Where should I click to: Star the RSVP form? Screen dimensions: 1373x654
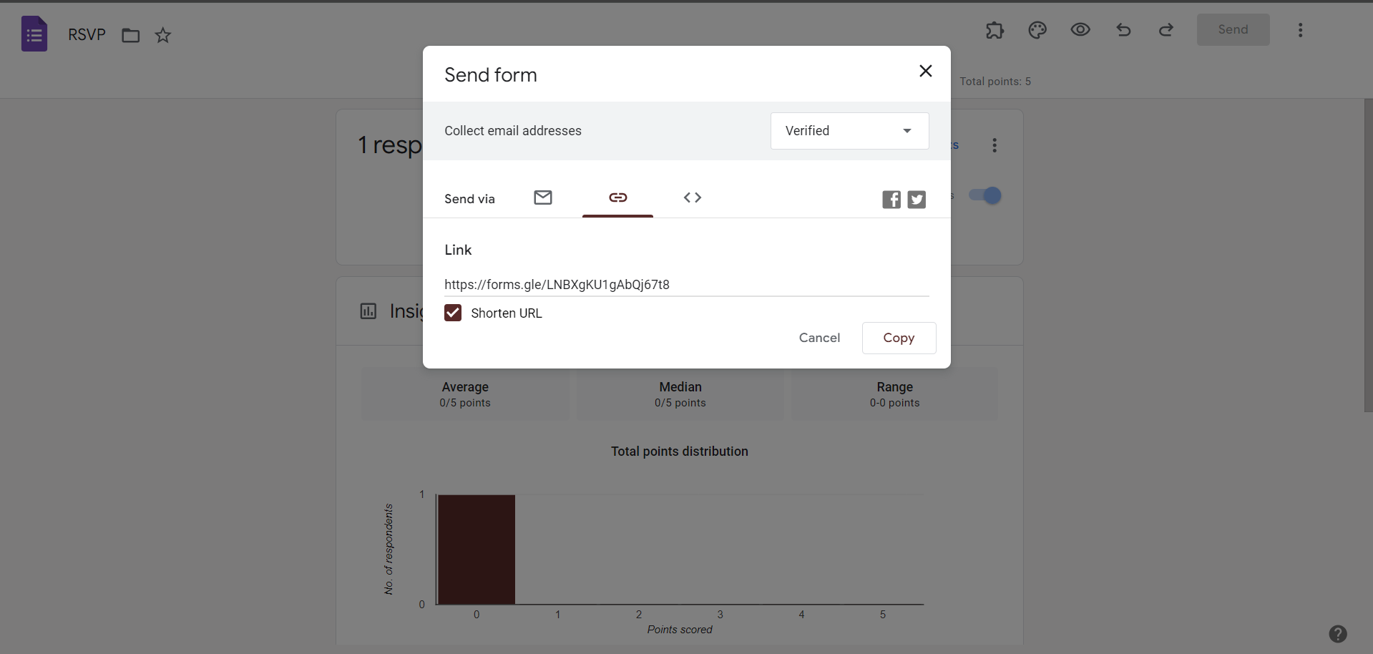[163, 35]
